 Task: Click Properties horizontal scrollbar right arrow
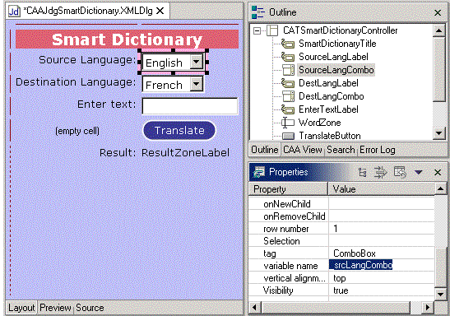[x=428, y=308]
